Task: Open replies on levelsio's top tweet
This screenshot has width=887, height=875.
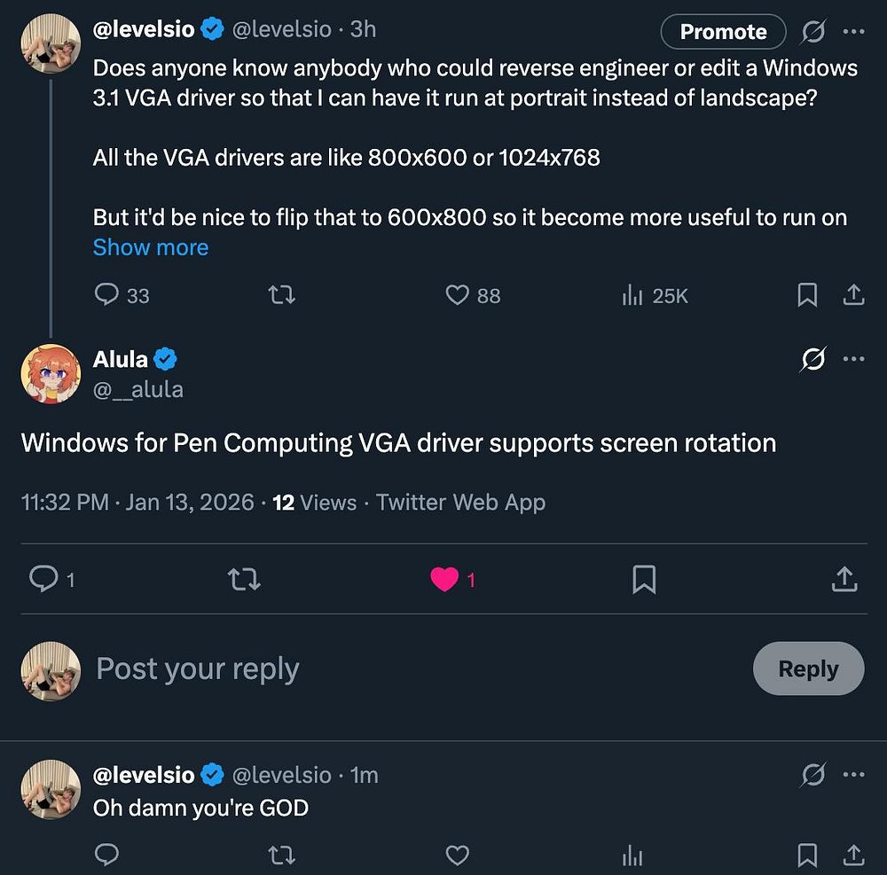Action: 122,295
